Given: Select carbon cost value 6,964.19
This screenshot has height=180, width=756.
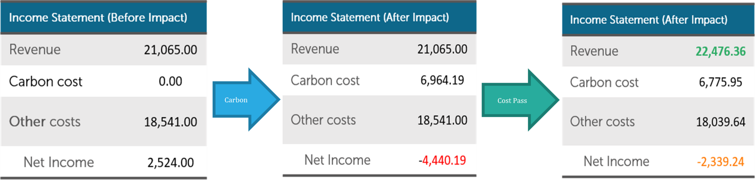Looking at the screenshot, I should [x=442, y=80].
